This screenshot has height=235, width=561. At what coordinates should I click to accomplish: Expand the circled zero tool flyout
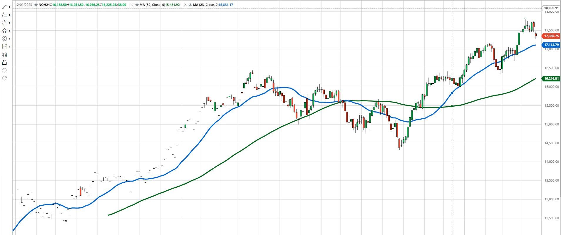tap(10, 38)
